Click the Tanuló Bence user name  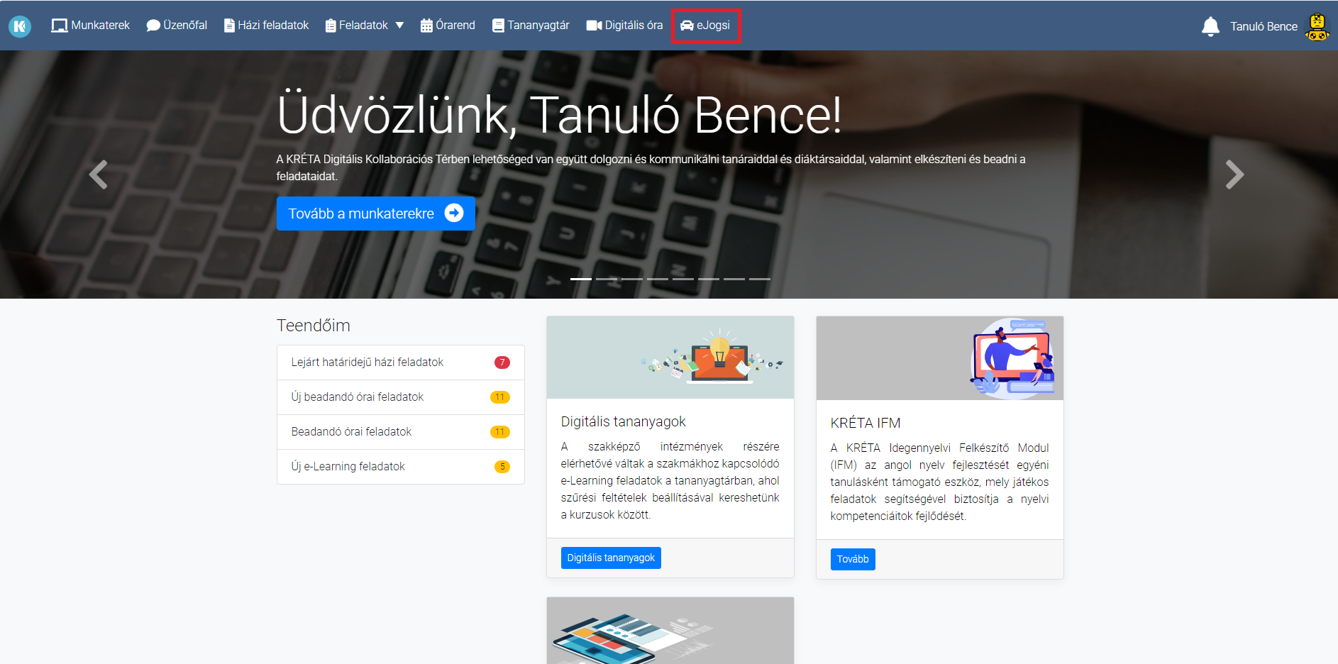point(1264,26)
